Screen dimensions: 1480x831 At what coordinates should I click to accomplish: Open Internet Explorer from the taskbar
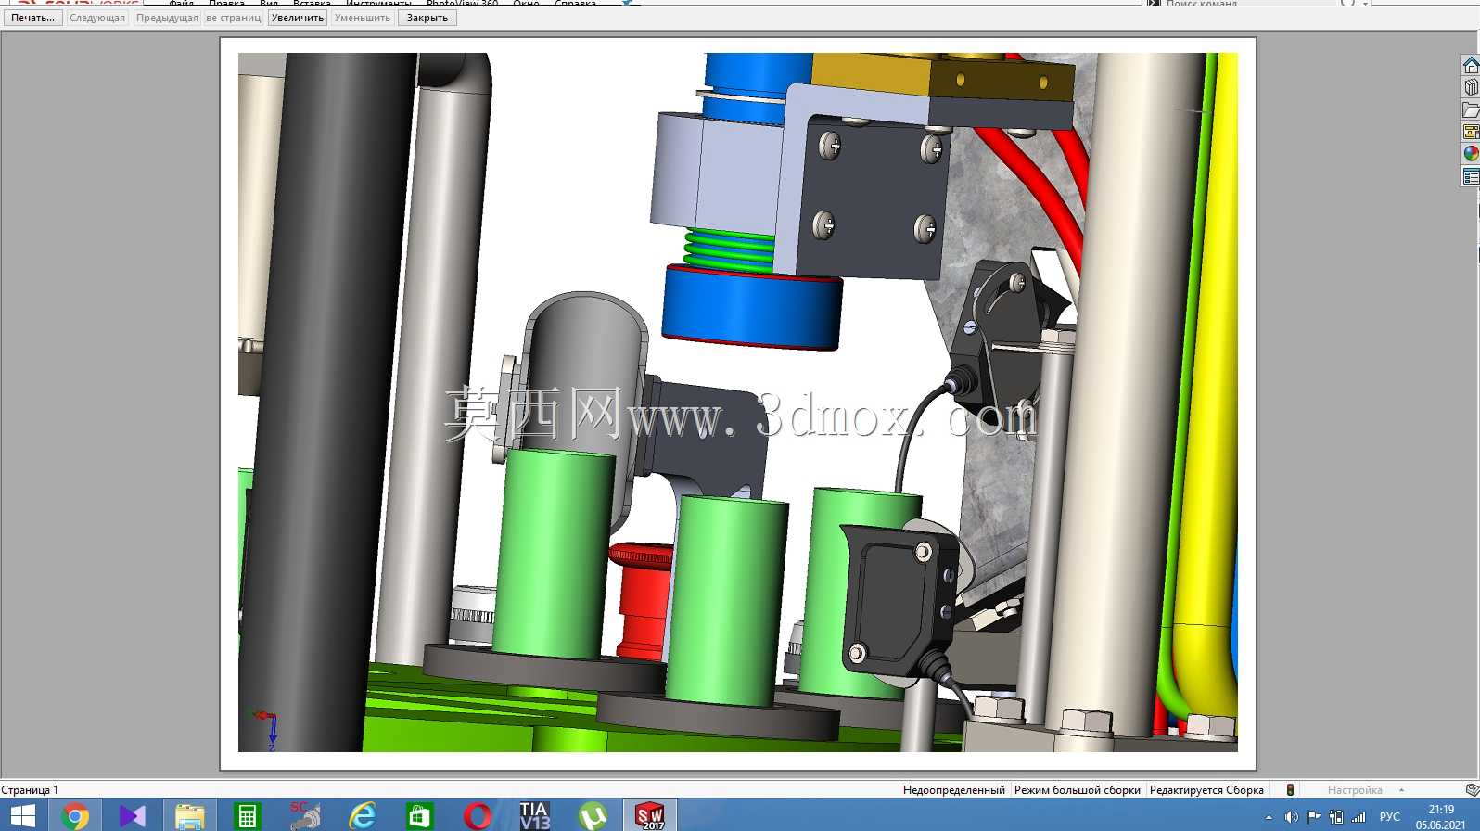pos(363,815)
